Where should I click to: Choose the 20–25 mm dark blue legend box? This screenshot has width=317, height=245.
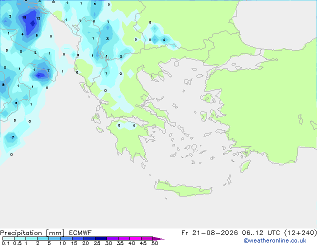pyautogui.click(x=89, y=238)
